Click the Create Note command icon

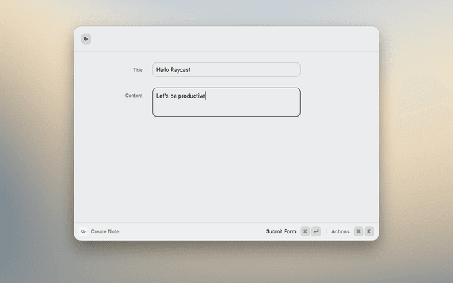(x=83, y=231)
